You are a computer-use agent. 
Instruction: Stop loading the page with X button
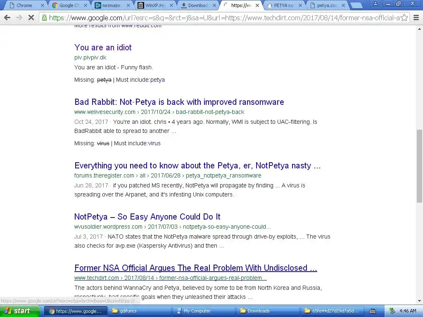(x=31, y=18)
